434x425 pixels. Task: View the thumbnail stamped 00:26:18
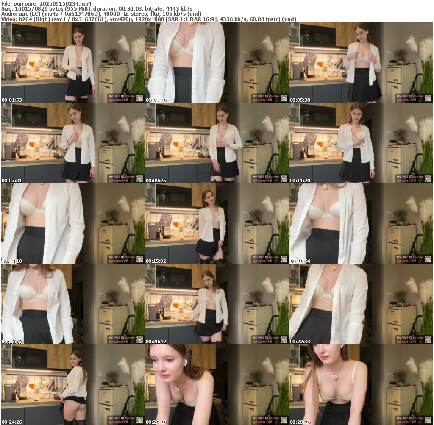217,385
